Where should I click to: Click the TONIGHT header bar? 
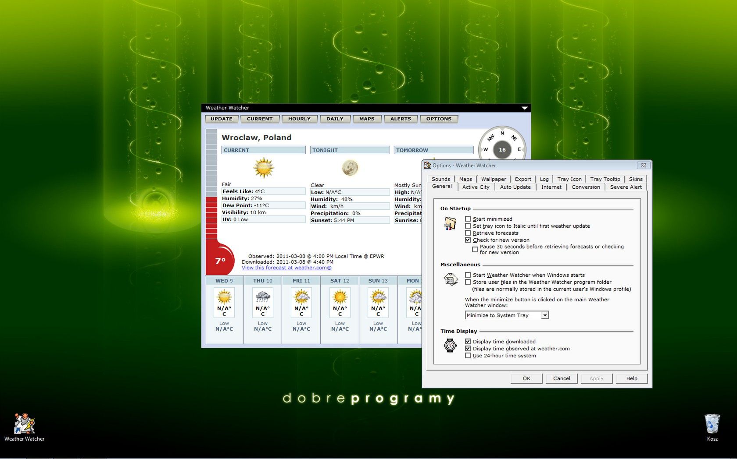click(x=350, y=150)
